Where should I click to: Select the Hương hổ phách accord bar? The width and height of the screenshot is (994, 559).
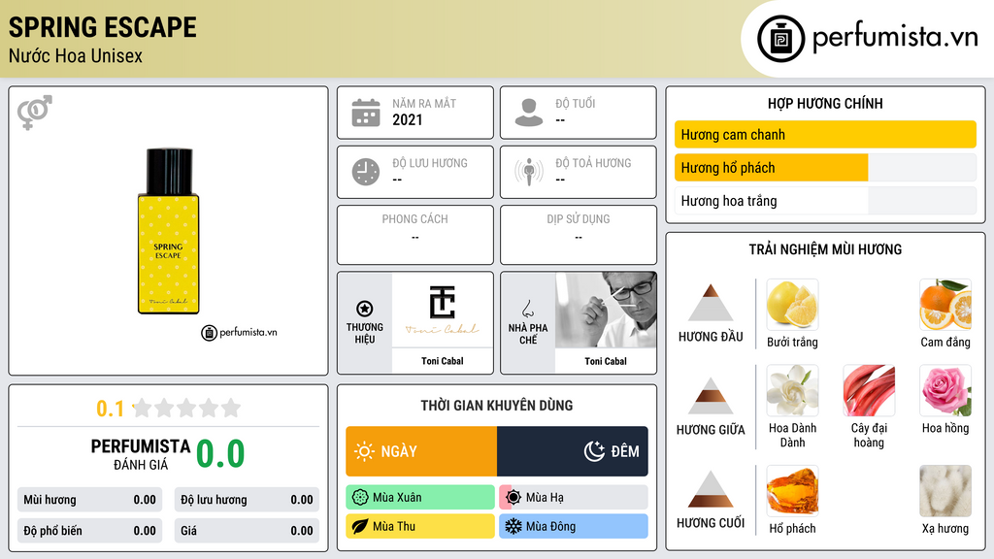pos(825,167)
